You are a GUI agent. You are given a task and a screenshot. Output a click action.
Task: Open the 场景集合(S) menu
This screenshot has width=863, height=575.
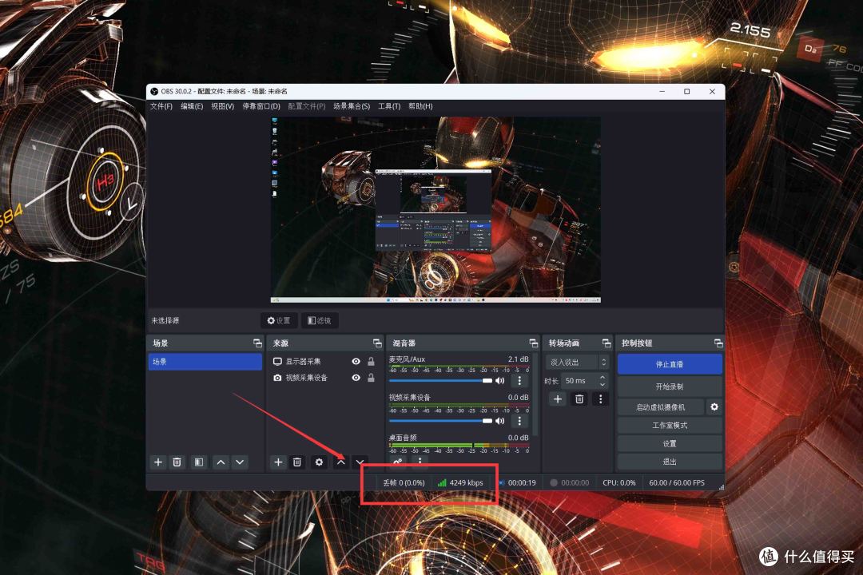(351, 106)
